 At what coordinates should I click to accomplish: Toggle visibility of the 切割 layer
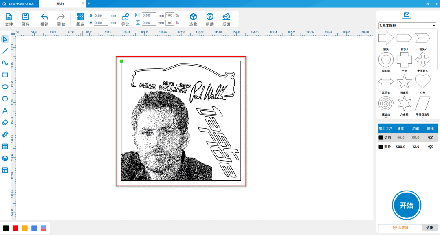tap(430, 138)
